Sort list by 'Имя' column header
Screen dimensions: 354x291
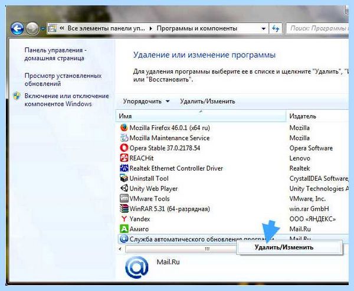pos(201,116)
